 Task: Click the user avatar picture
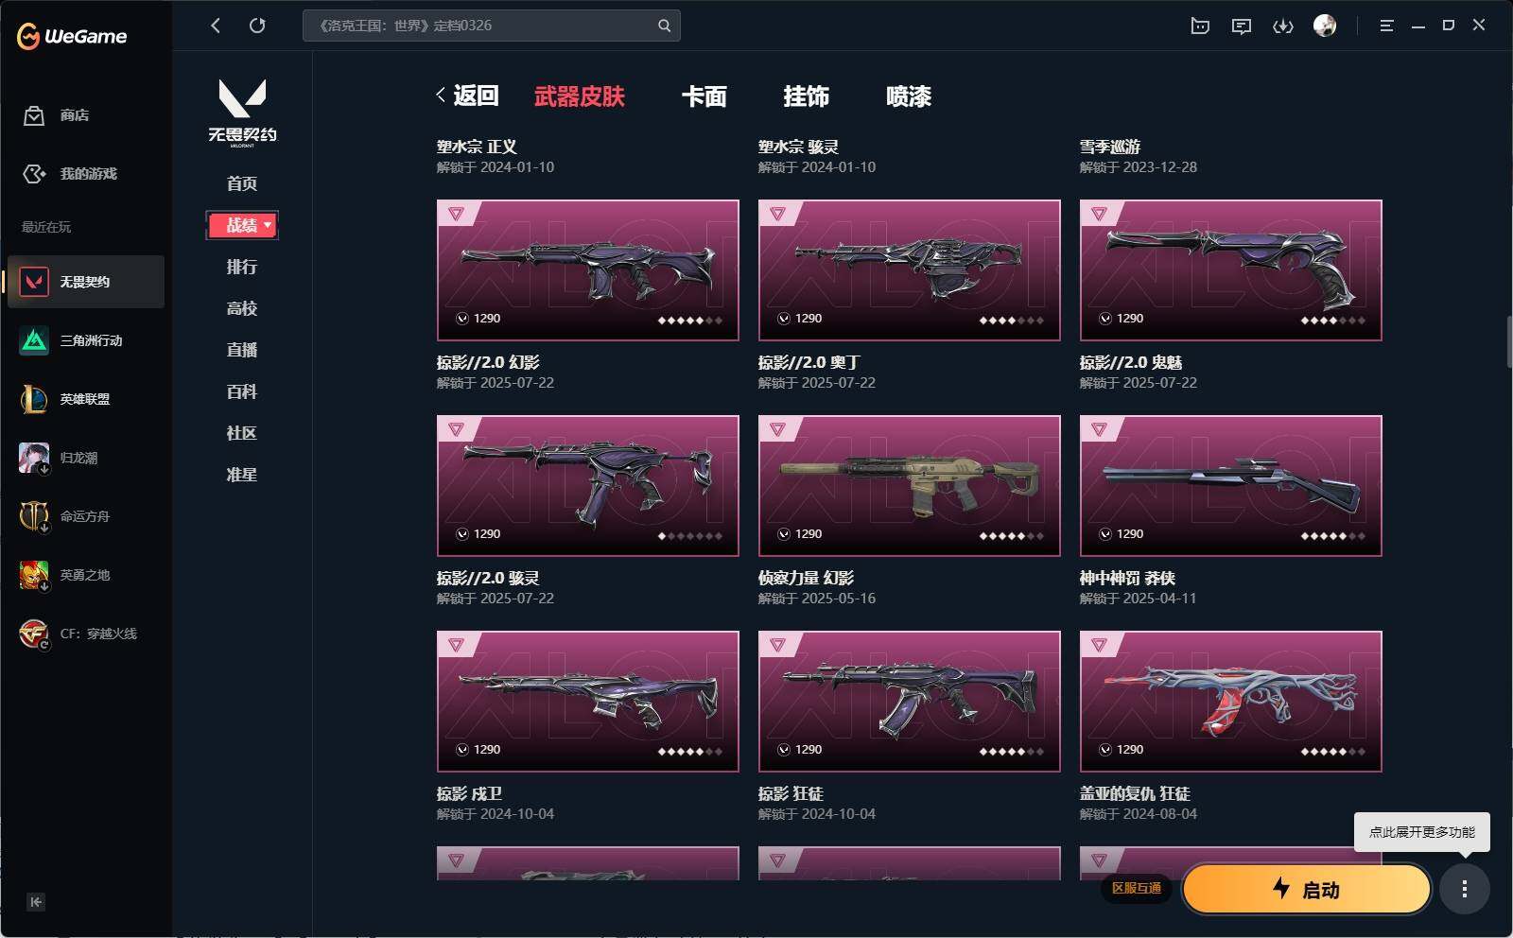click(x=1325, y=26)
